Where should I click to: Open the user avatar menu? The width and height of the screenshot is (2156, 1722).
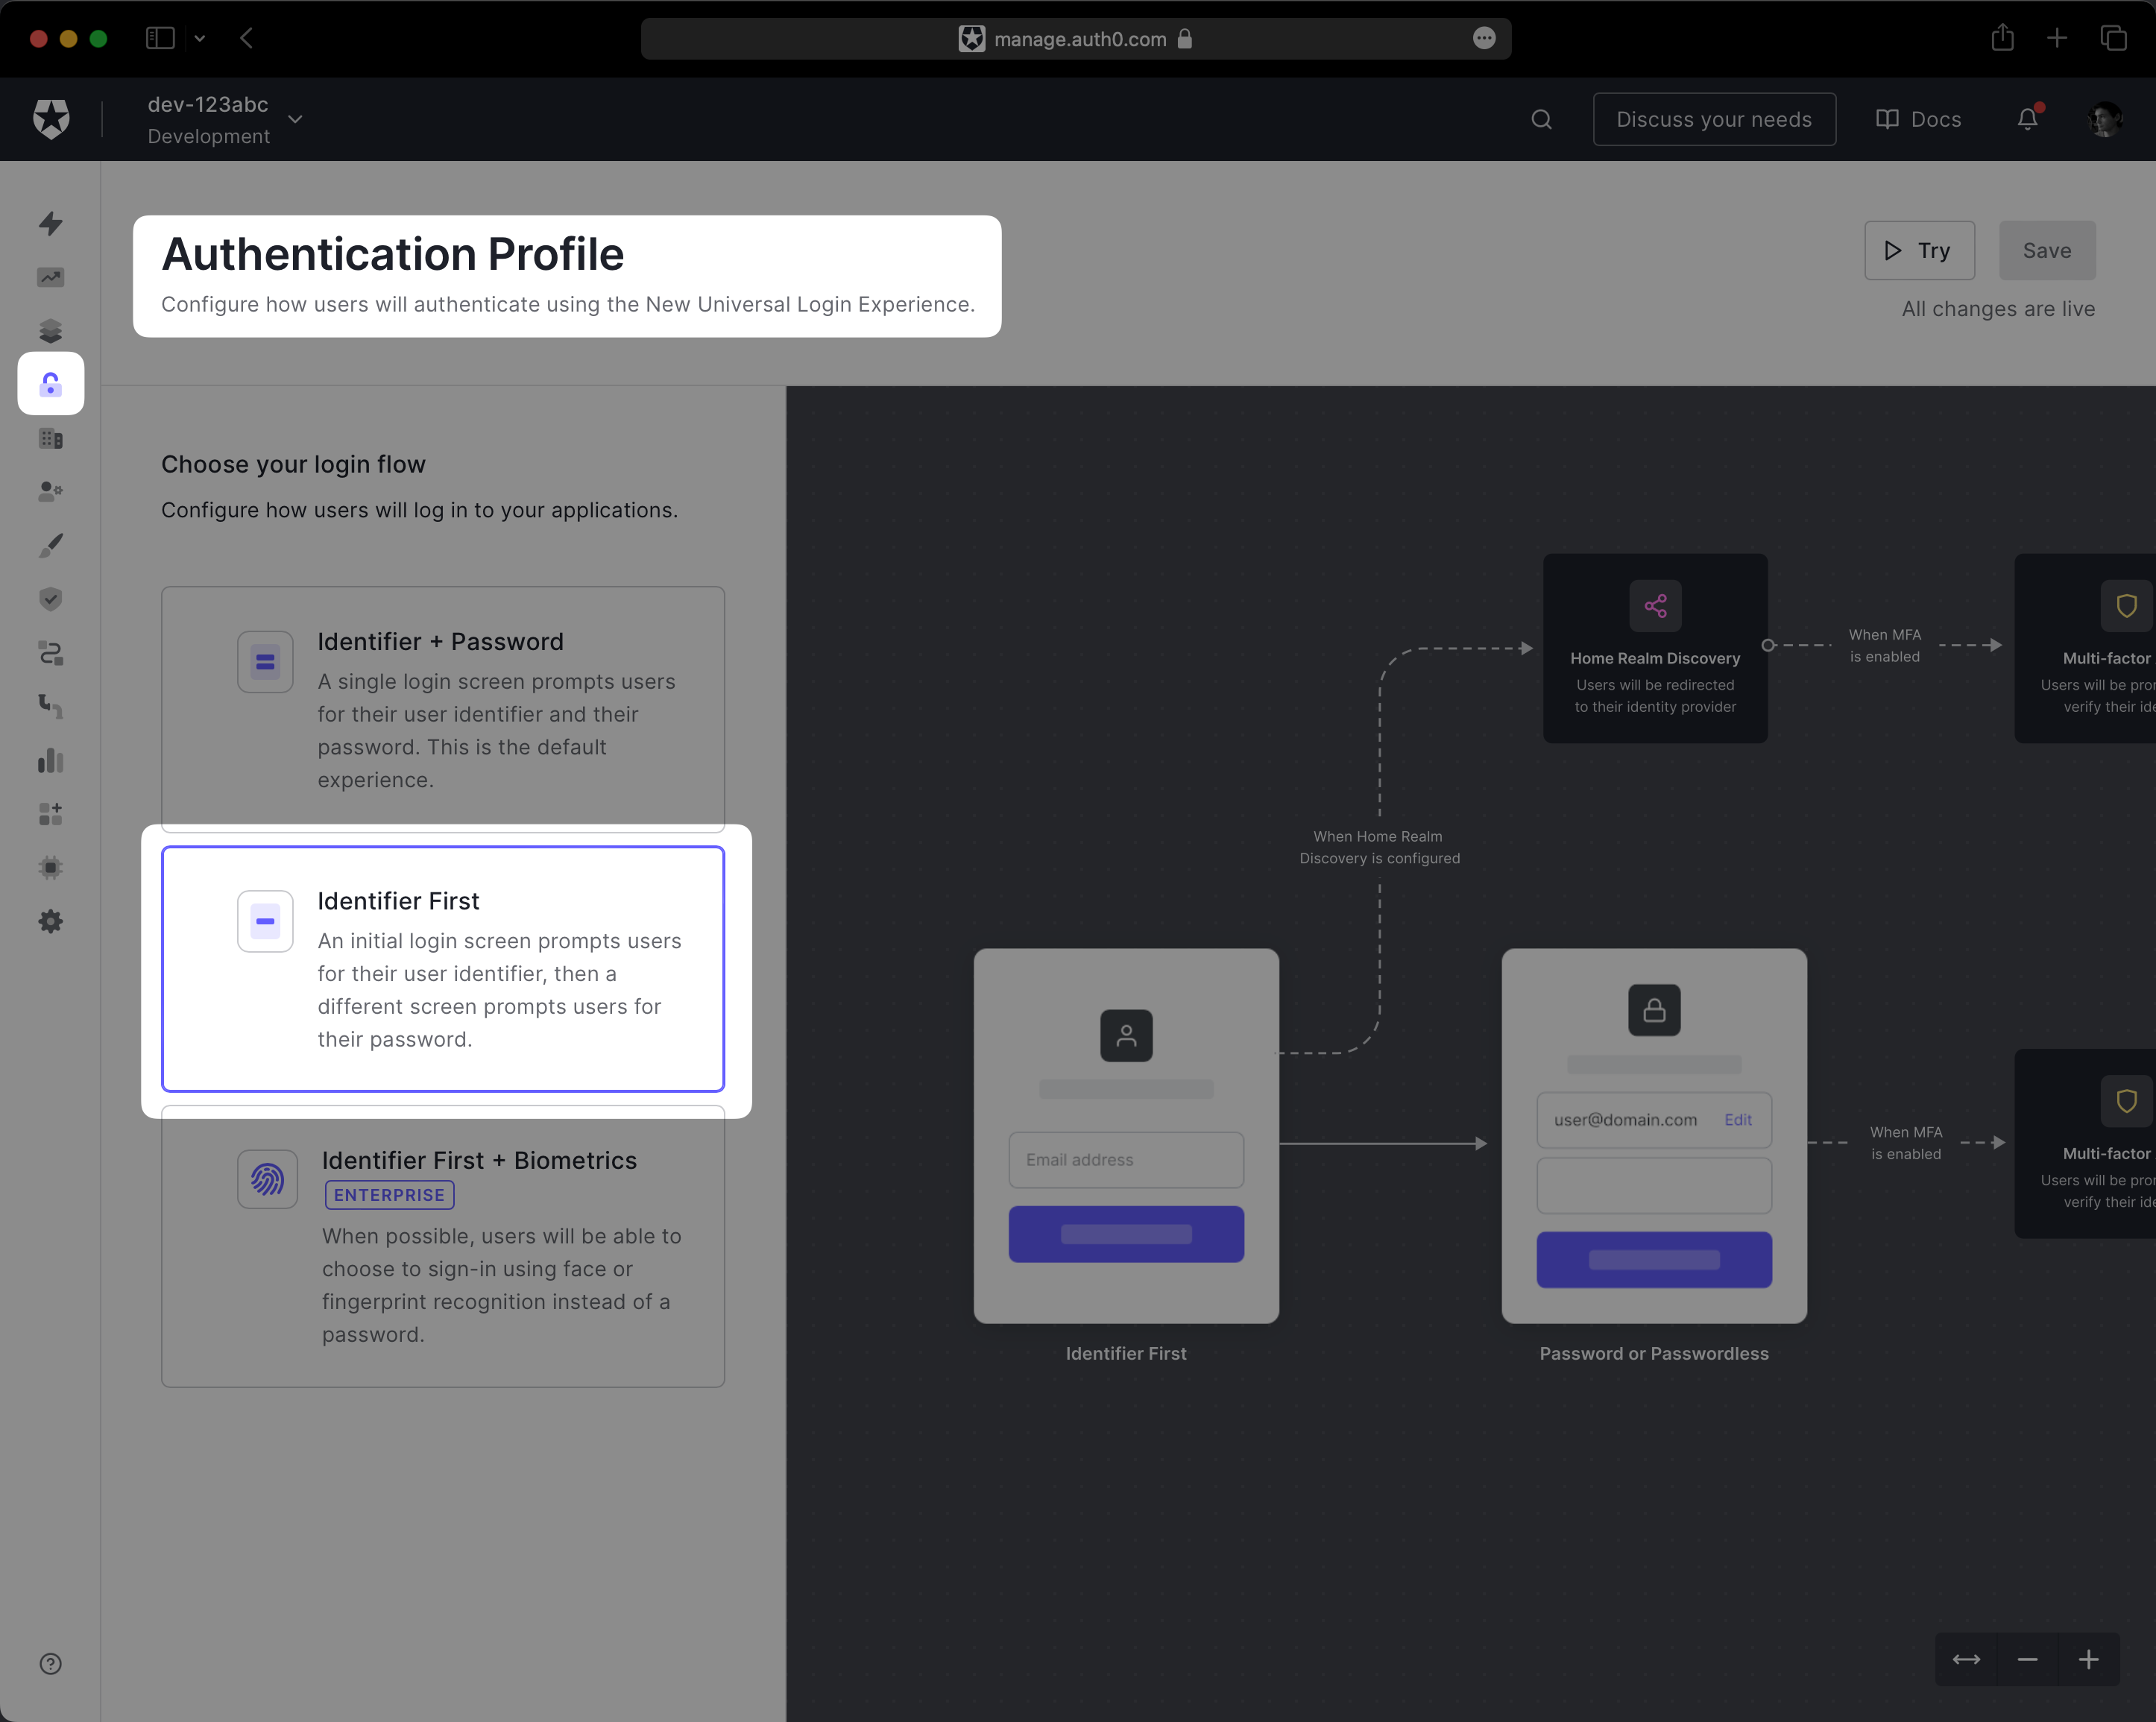point(2105,120)
